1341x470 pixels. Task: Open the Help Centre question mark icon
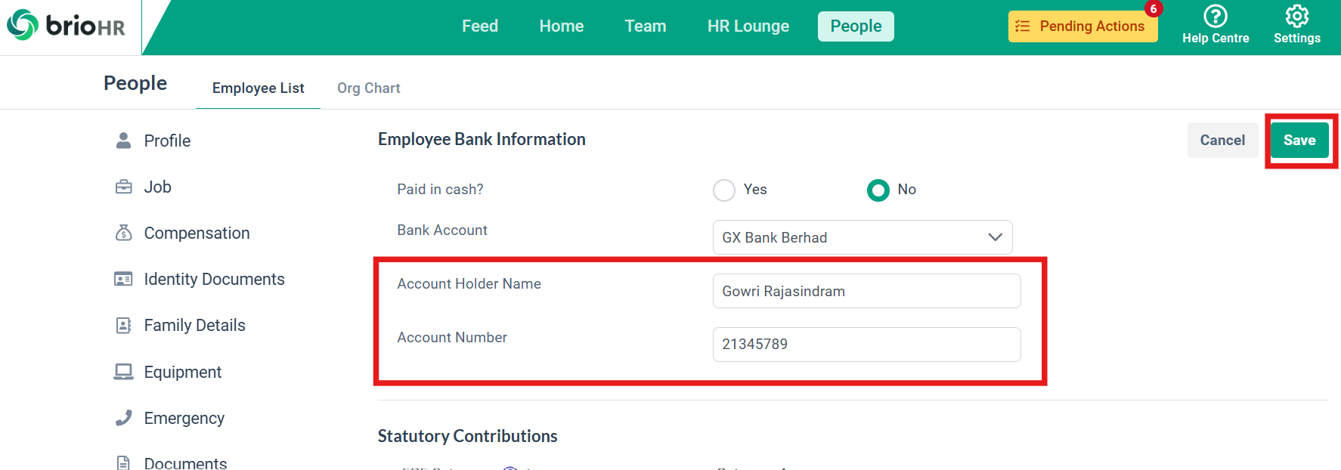click(x=1216, y=16)
